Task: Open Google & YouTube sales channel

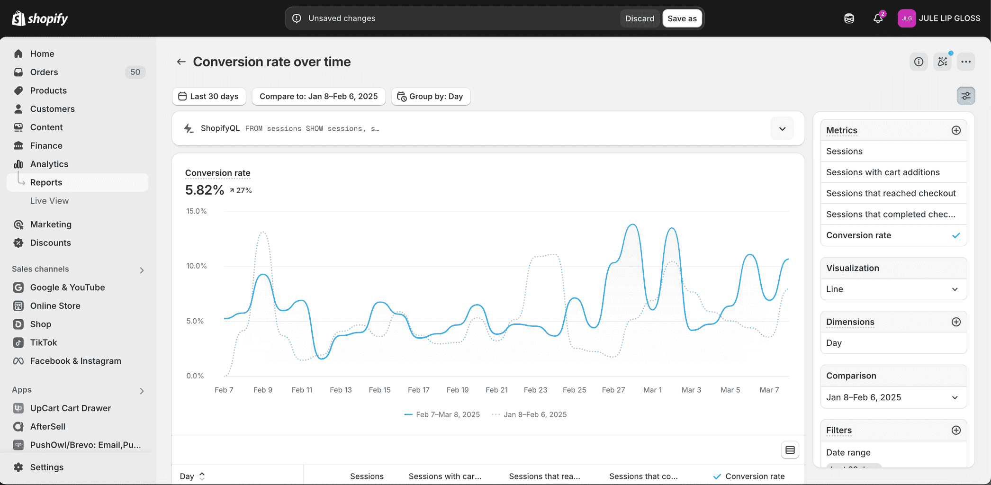Action: pos(67,287)
